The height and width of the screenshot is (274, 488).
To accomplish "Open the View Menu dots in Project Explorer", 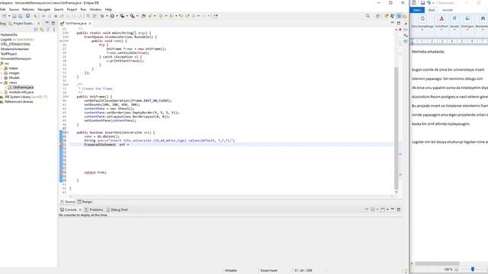I will pyautogui.click(x=54, y=29).
